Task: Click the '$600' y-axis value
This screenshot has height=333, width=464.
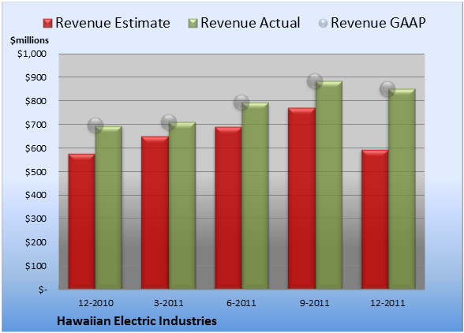Action: pyautogui.click(x=36, y=148)
